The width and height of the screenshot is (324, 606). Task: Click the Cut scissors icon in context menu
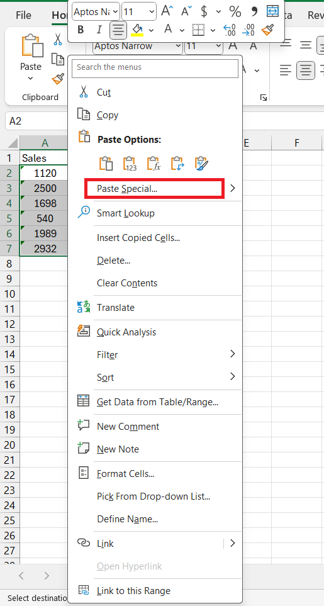pos(84,92)
